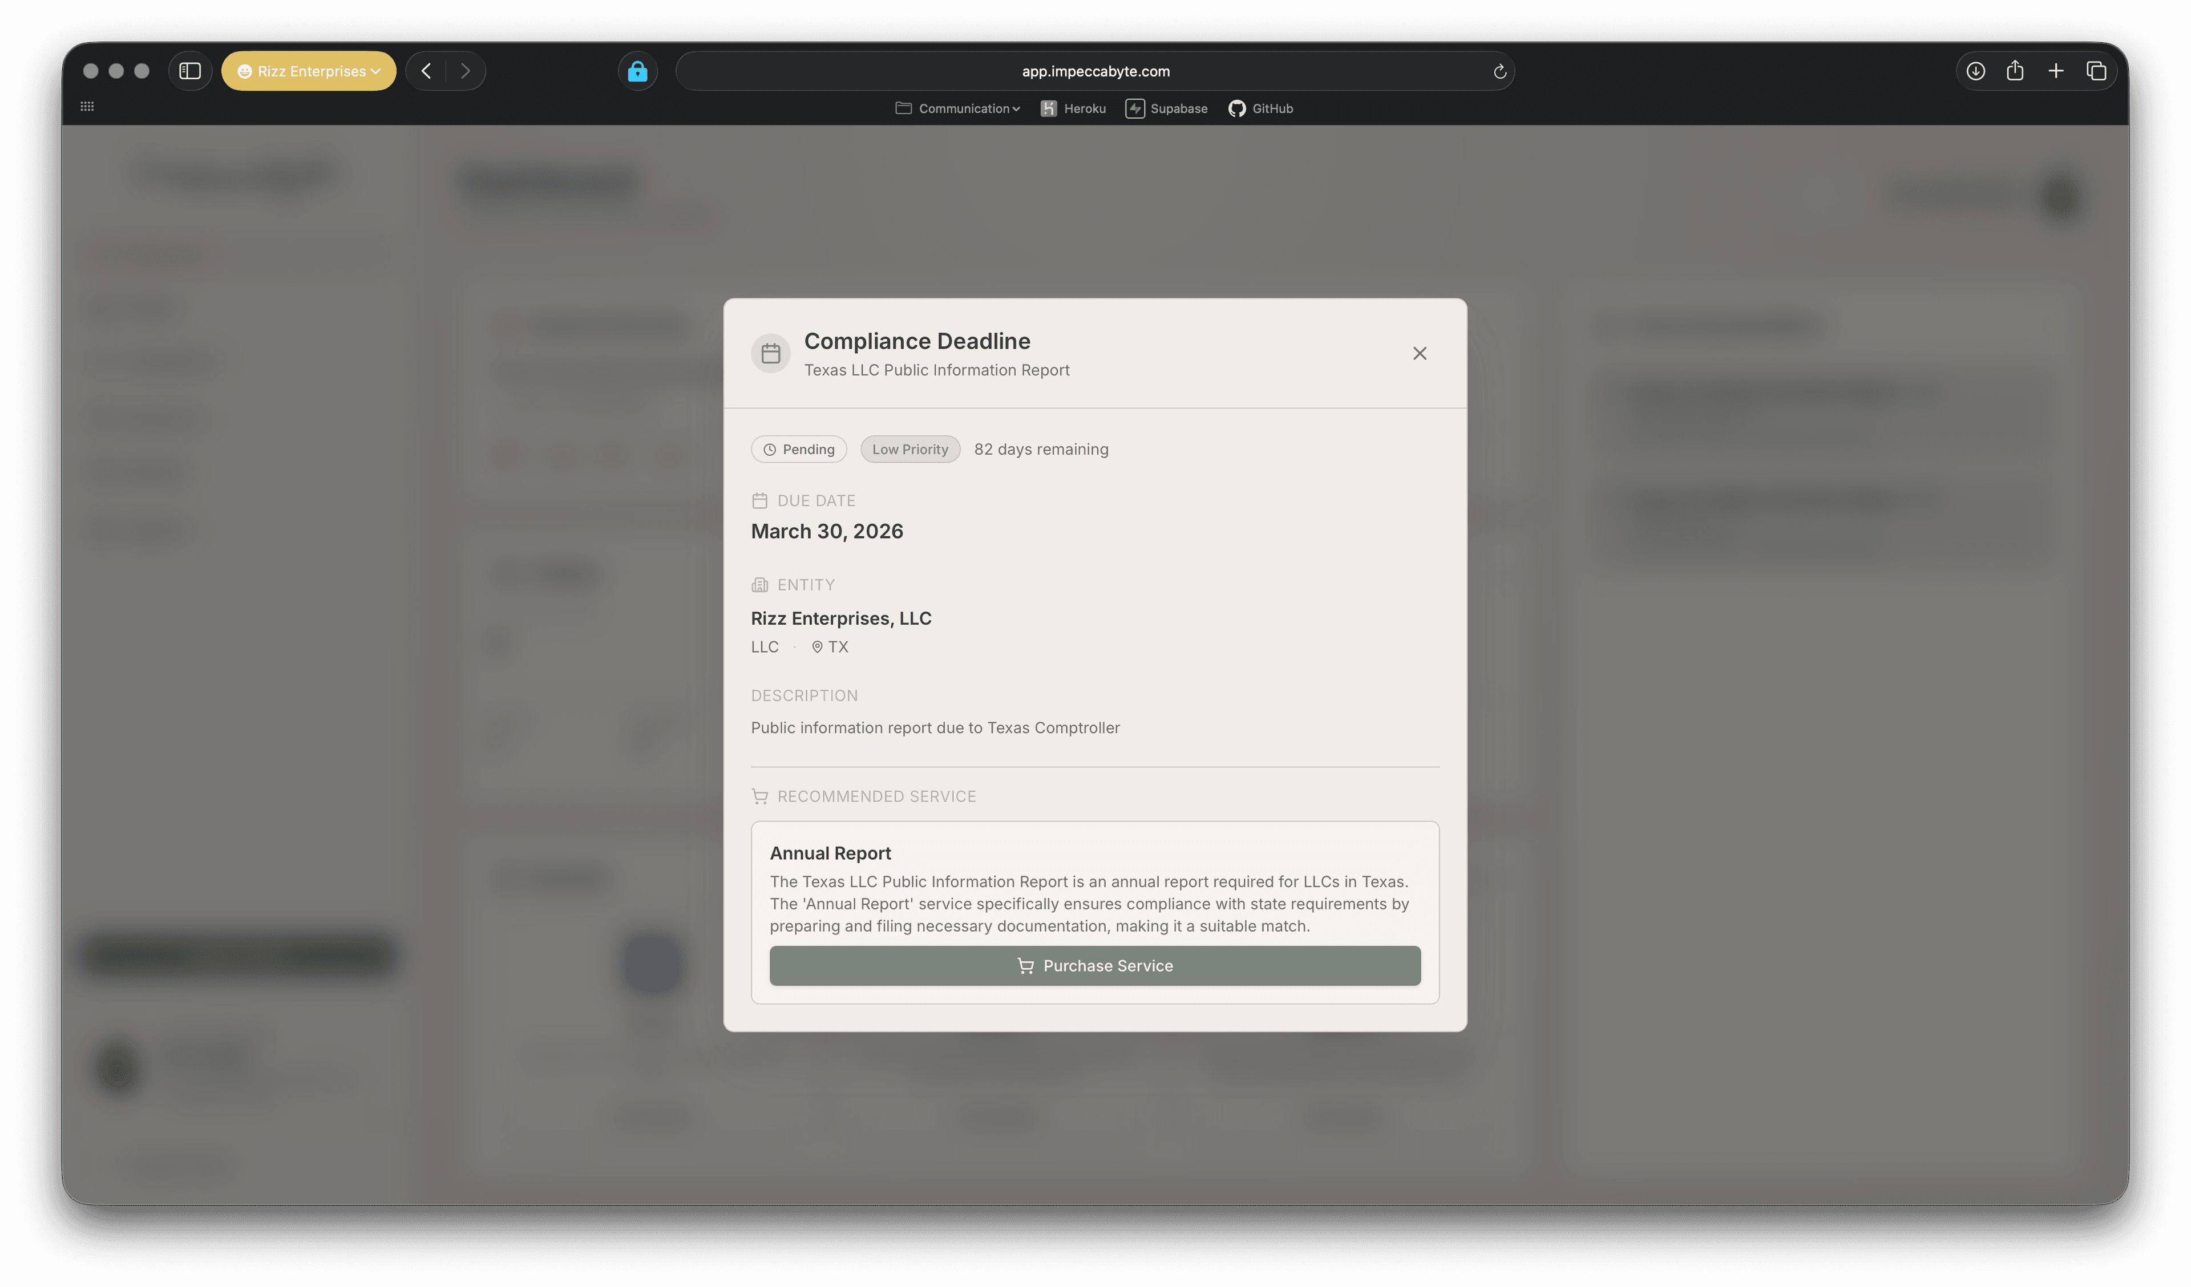Screen dimensions: 2191x1287
Task: Click the app.impeccabyte.com address bar
Action: coord(1094,71)
